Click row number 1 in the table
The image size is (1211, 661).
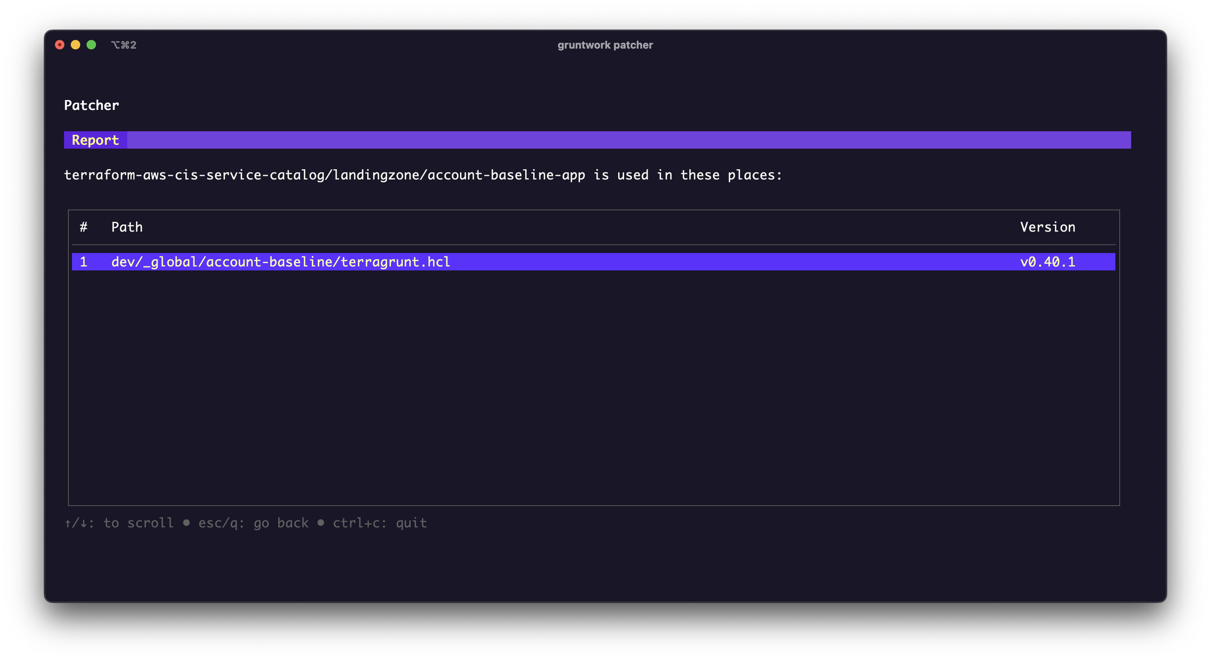pos(84,262)
